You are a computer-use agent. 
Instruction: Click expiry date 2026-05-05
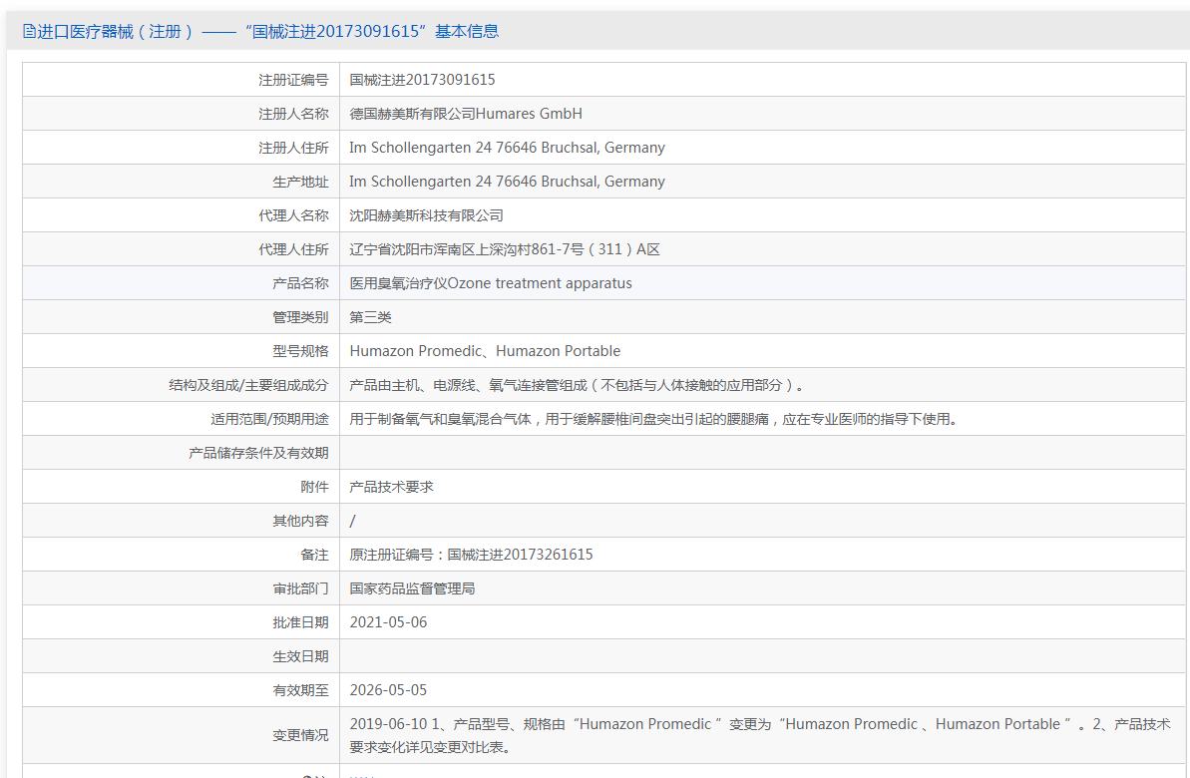pos(389,690)
